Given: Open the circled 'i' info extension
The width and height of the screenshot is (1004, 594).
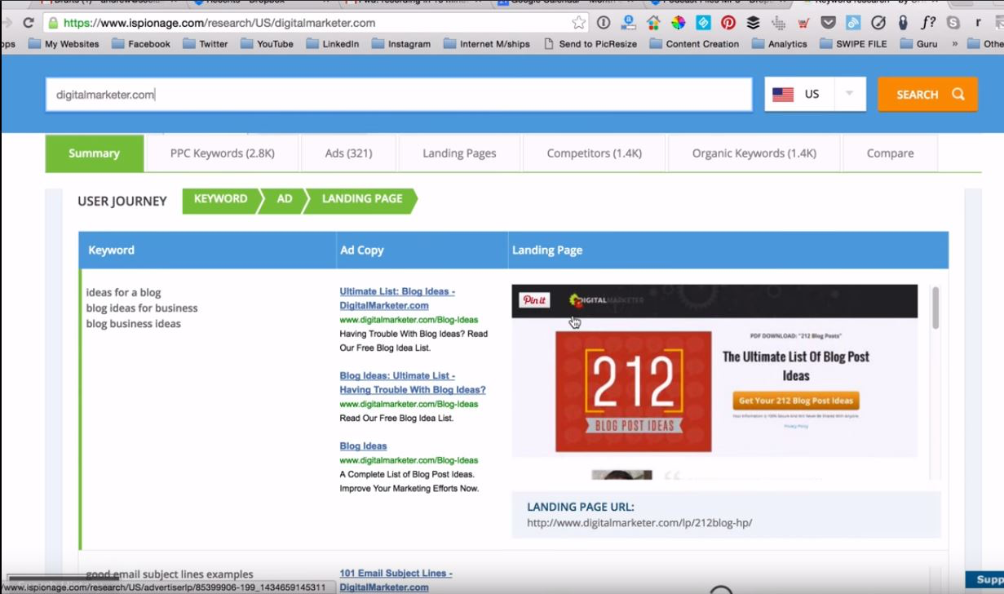Looking at the screenshot, I should point(604,23).
